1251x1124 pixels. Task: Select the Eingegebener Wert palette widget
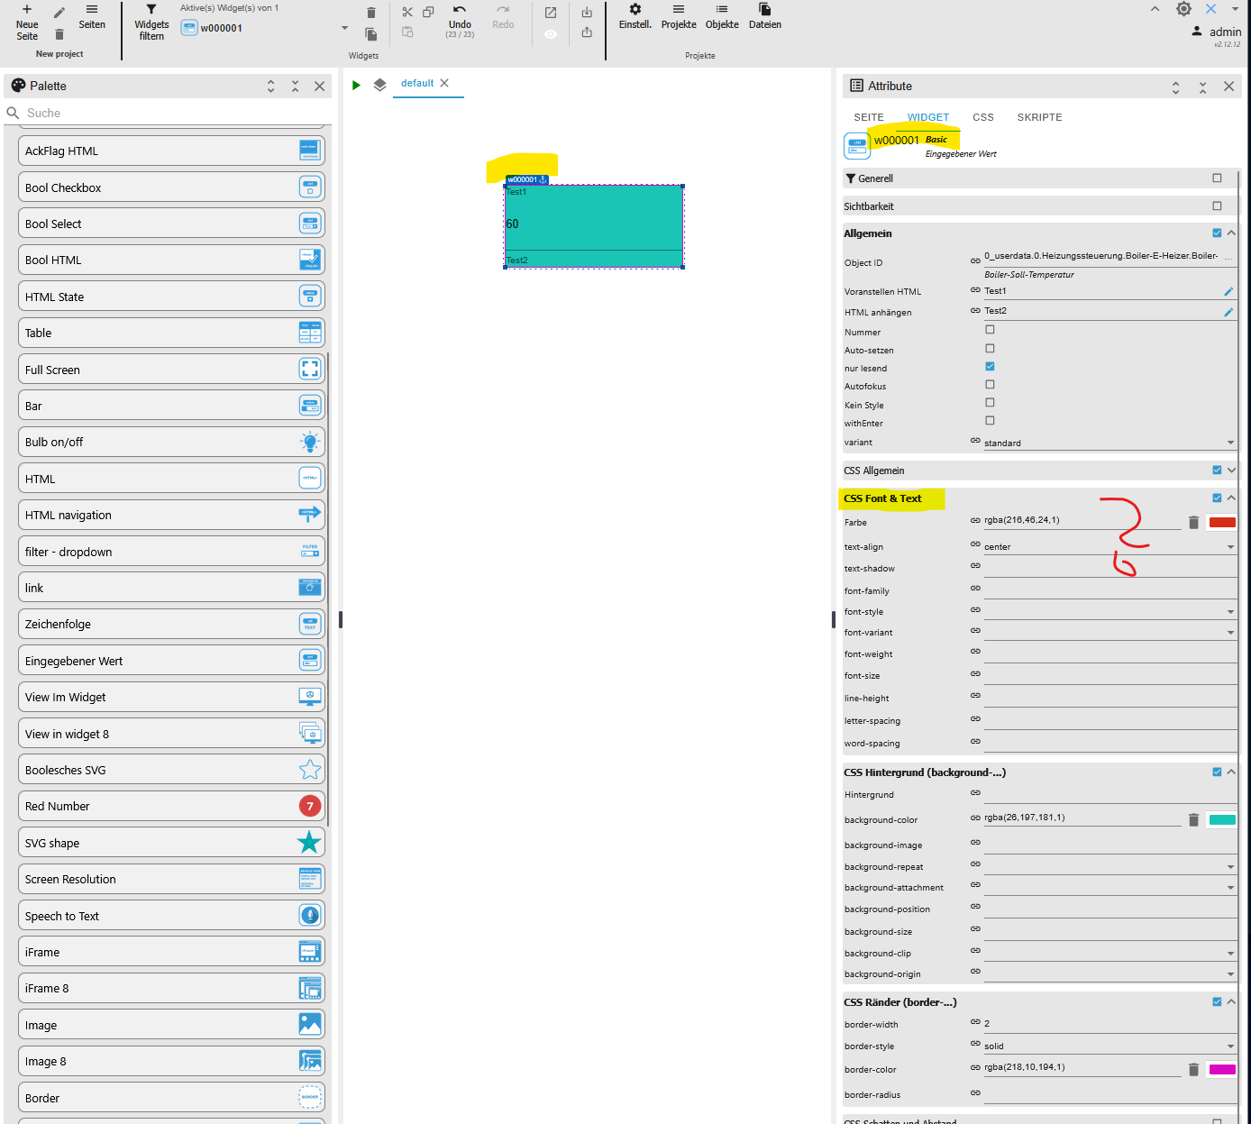click(x=171, y=661)
